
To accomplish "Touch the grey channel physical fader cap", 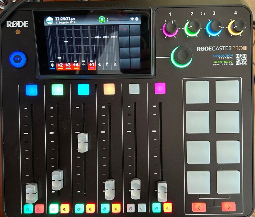I will (136, 189).
